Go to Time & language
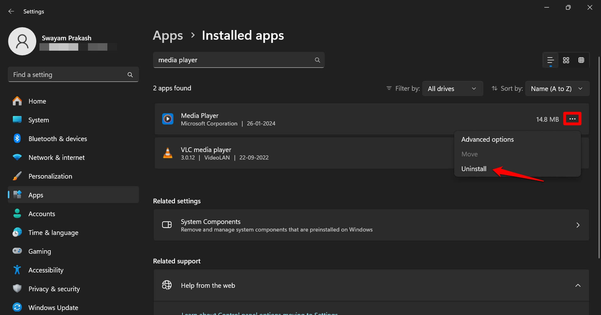Viewport: 601px width, 315px height. (73, 232)
